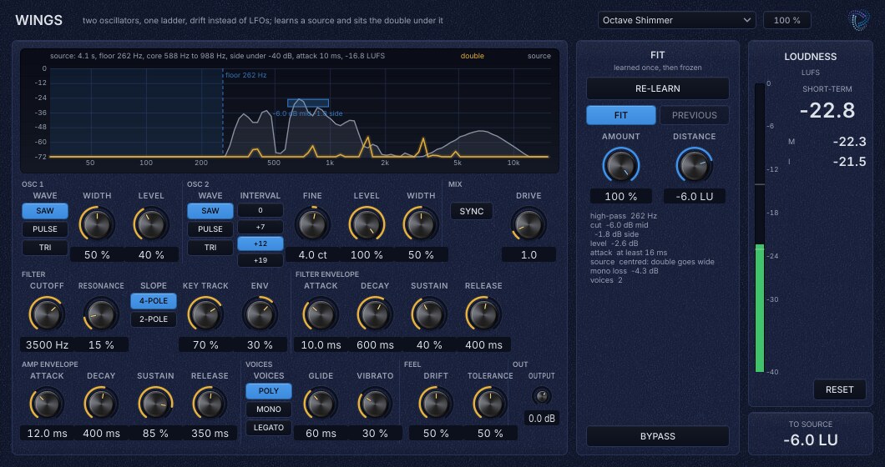The width and height of the screenshot is (885, 467).
Task: Click the filter envelope DECAY knob
Action: pos(375,314)
